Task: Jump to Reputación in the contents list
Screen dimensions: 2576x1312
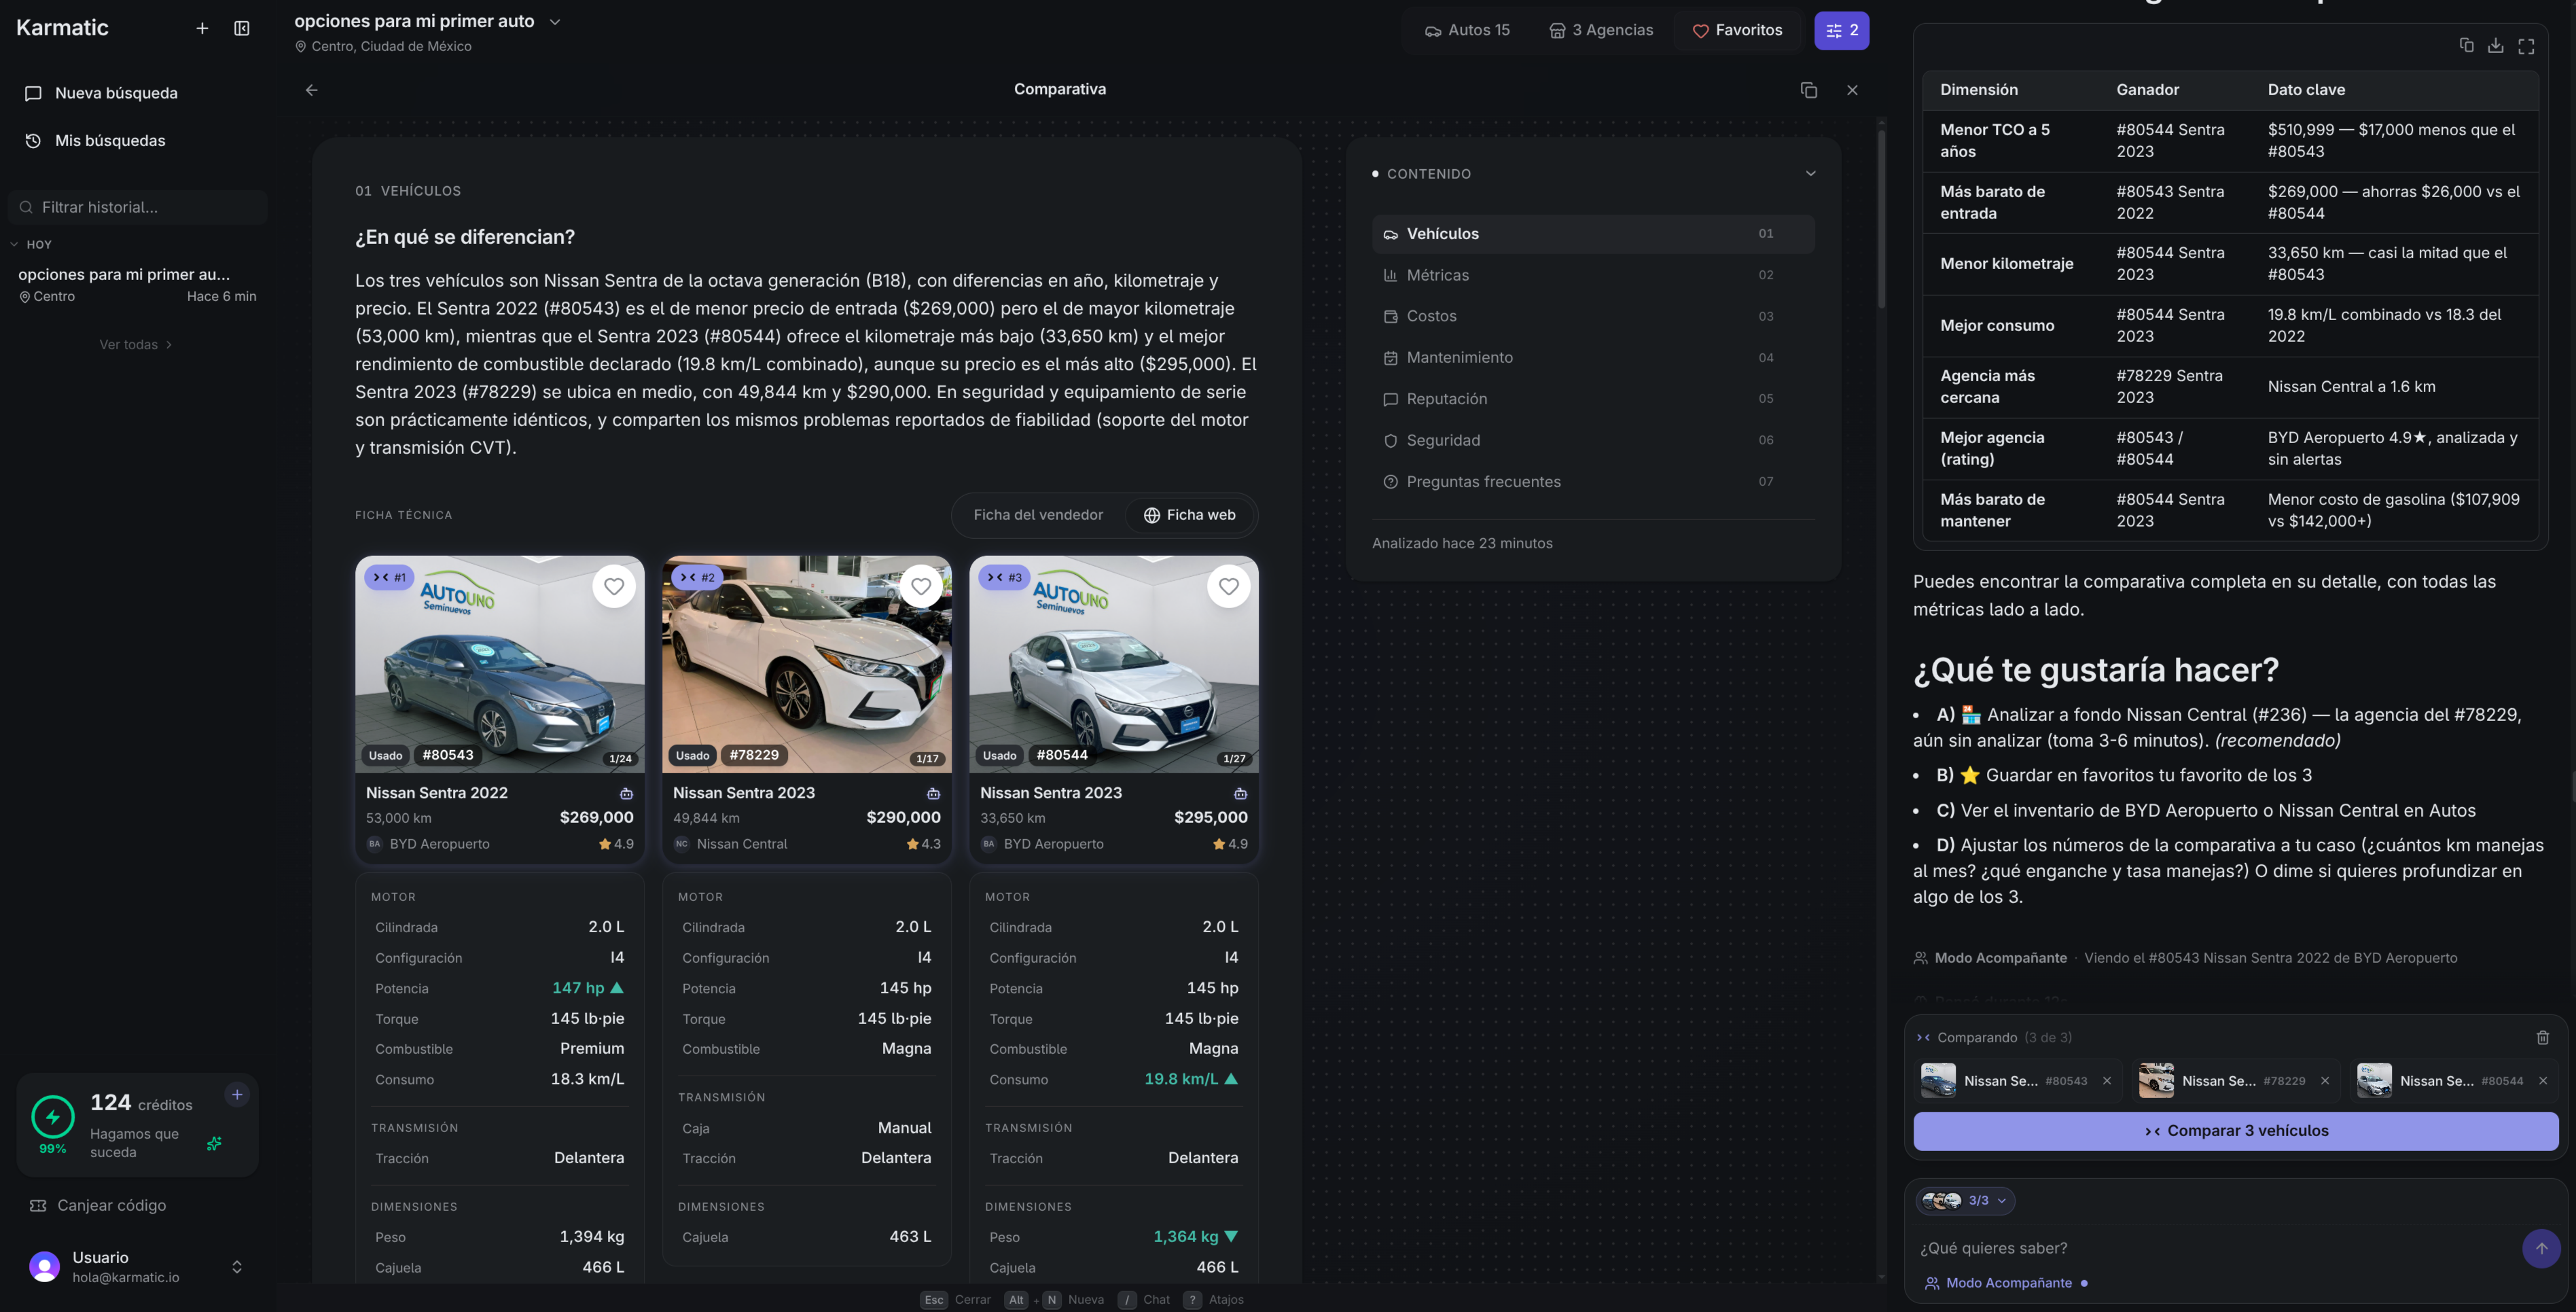Action: (x=1593, y=399)
